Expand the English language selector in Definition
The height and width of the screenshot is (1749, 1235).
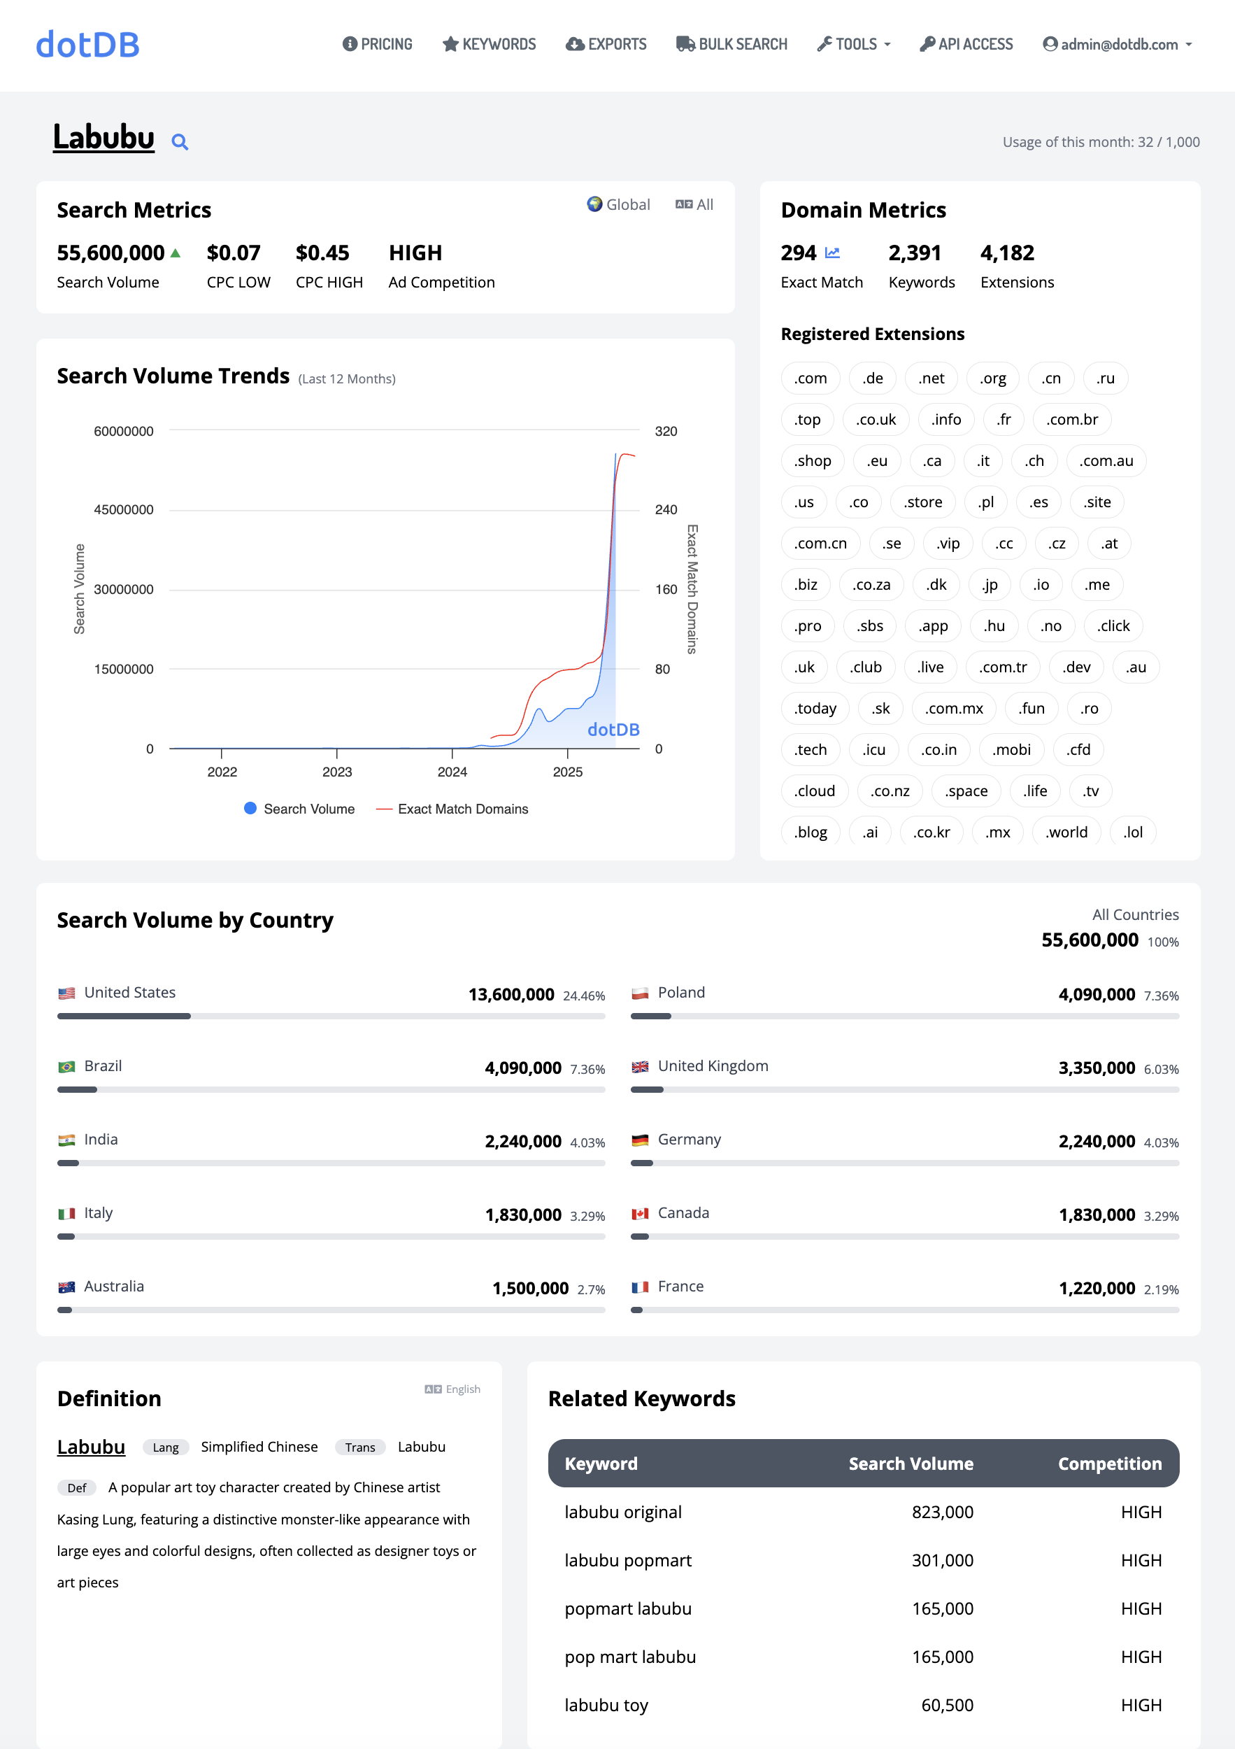pos(453,1389)
